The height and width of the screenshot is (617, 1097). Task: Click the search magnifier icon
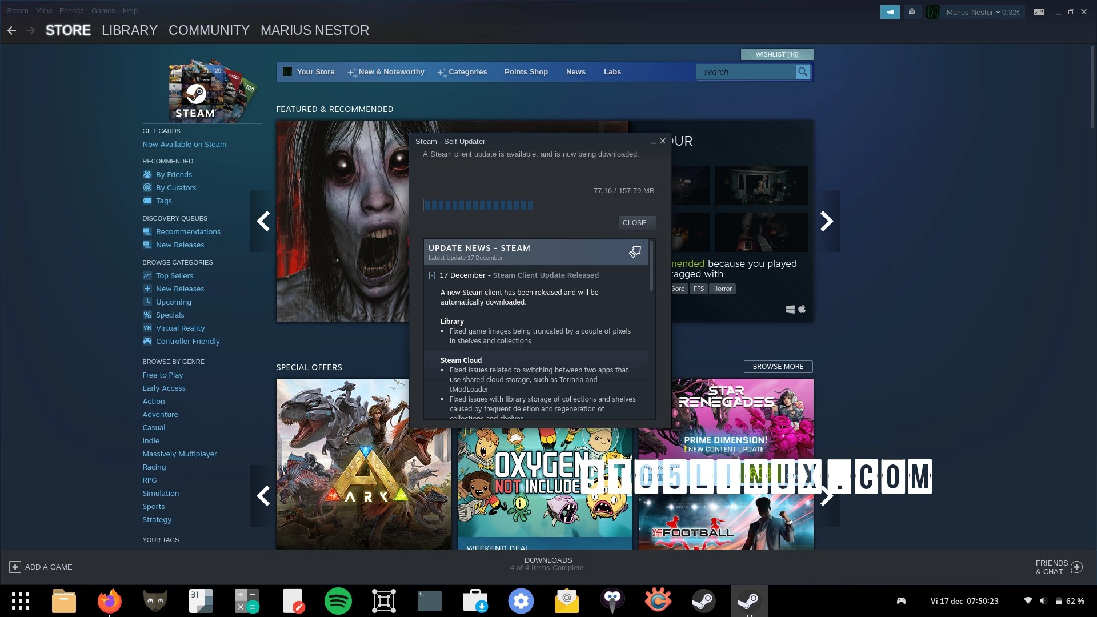click(803, 72)
